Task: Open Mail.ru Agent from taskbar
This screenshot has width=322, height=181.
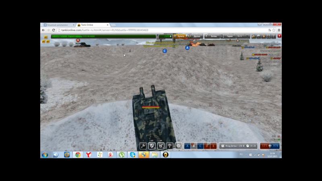Action: pos(67,155)
